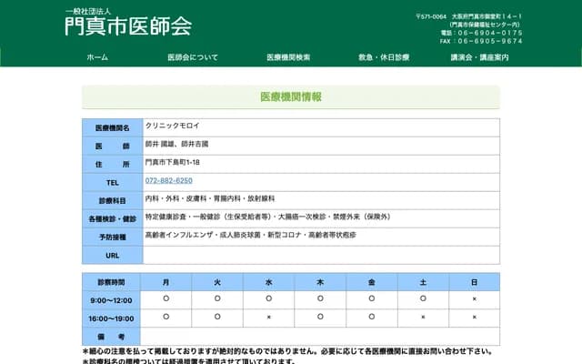Click the FAX number 06-6905-9674

(490, 41)
